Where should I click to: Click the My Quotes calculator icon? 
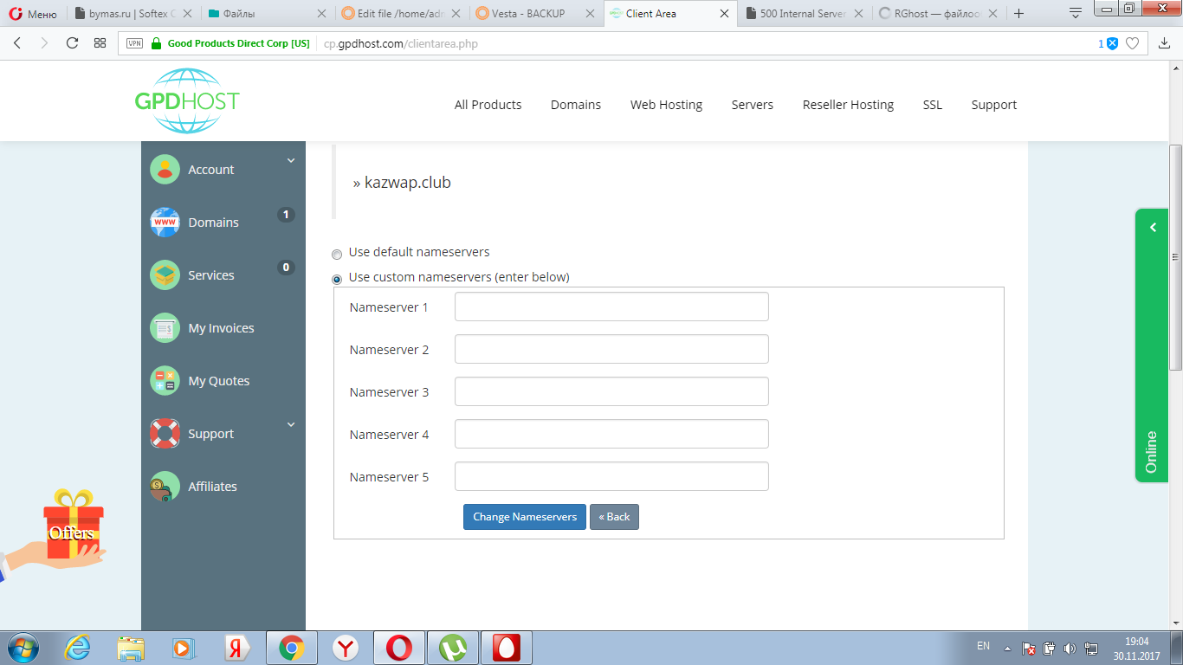(x=165, y=381)
